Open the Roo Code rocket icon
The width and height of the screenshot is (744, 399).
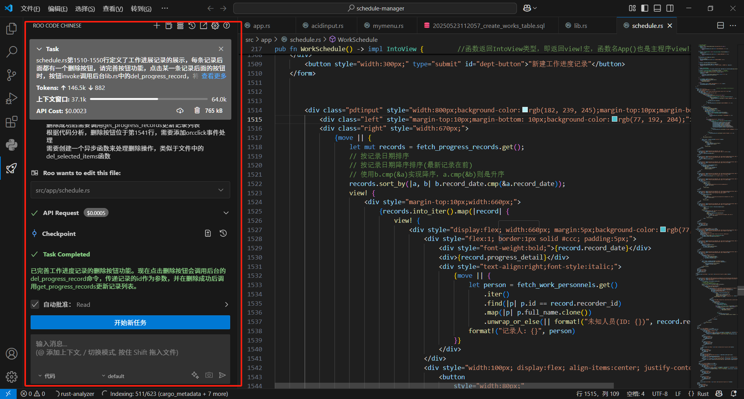[12, 168]
